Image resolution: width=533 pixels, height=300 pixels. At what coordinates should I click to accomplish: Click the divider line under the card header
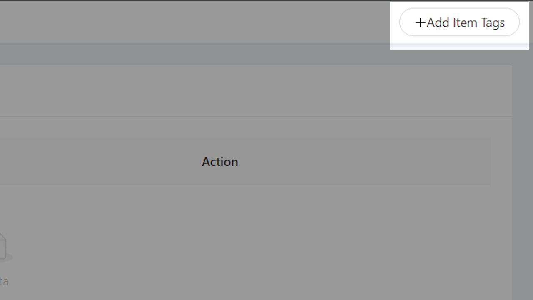pos(256,117)
